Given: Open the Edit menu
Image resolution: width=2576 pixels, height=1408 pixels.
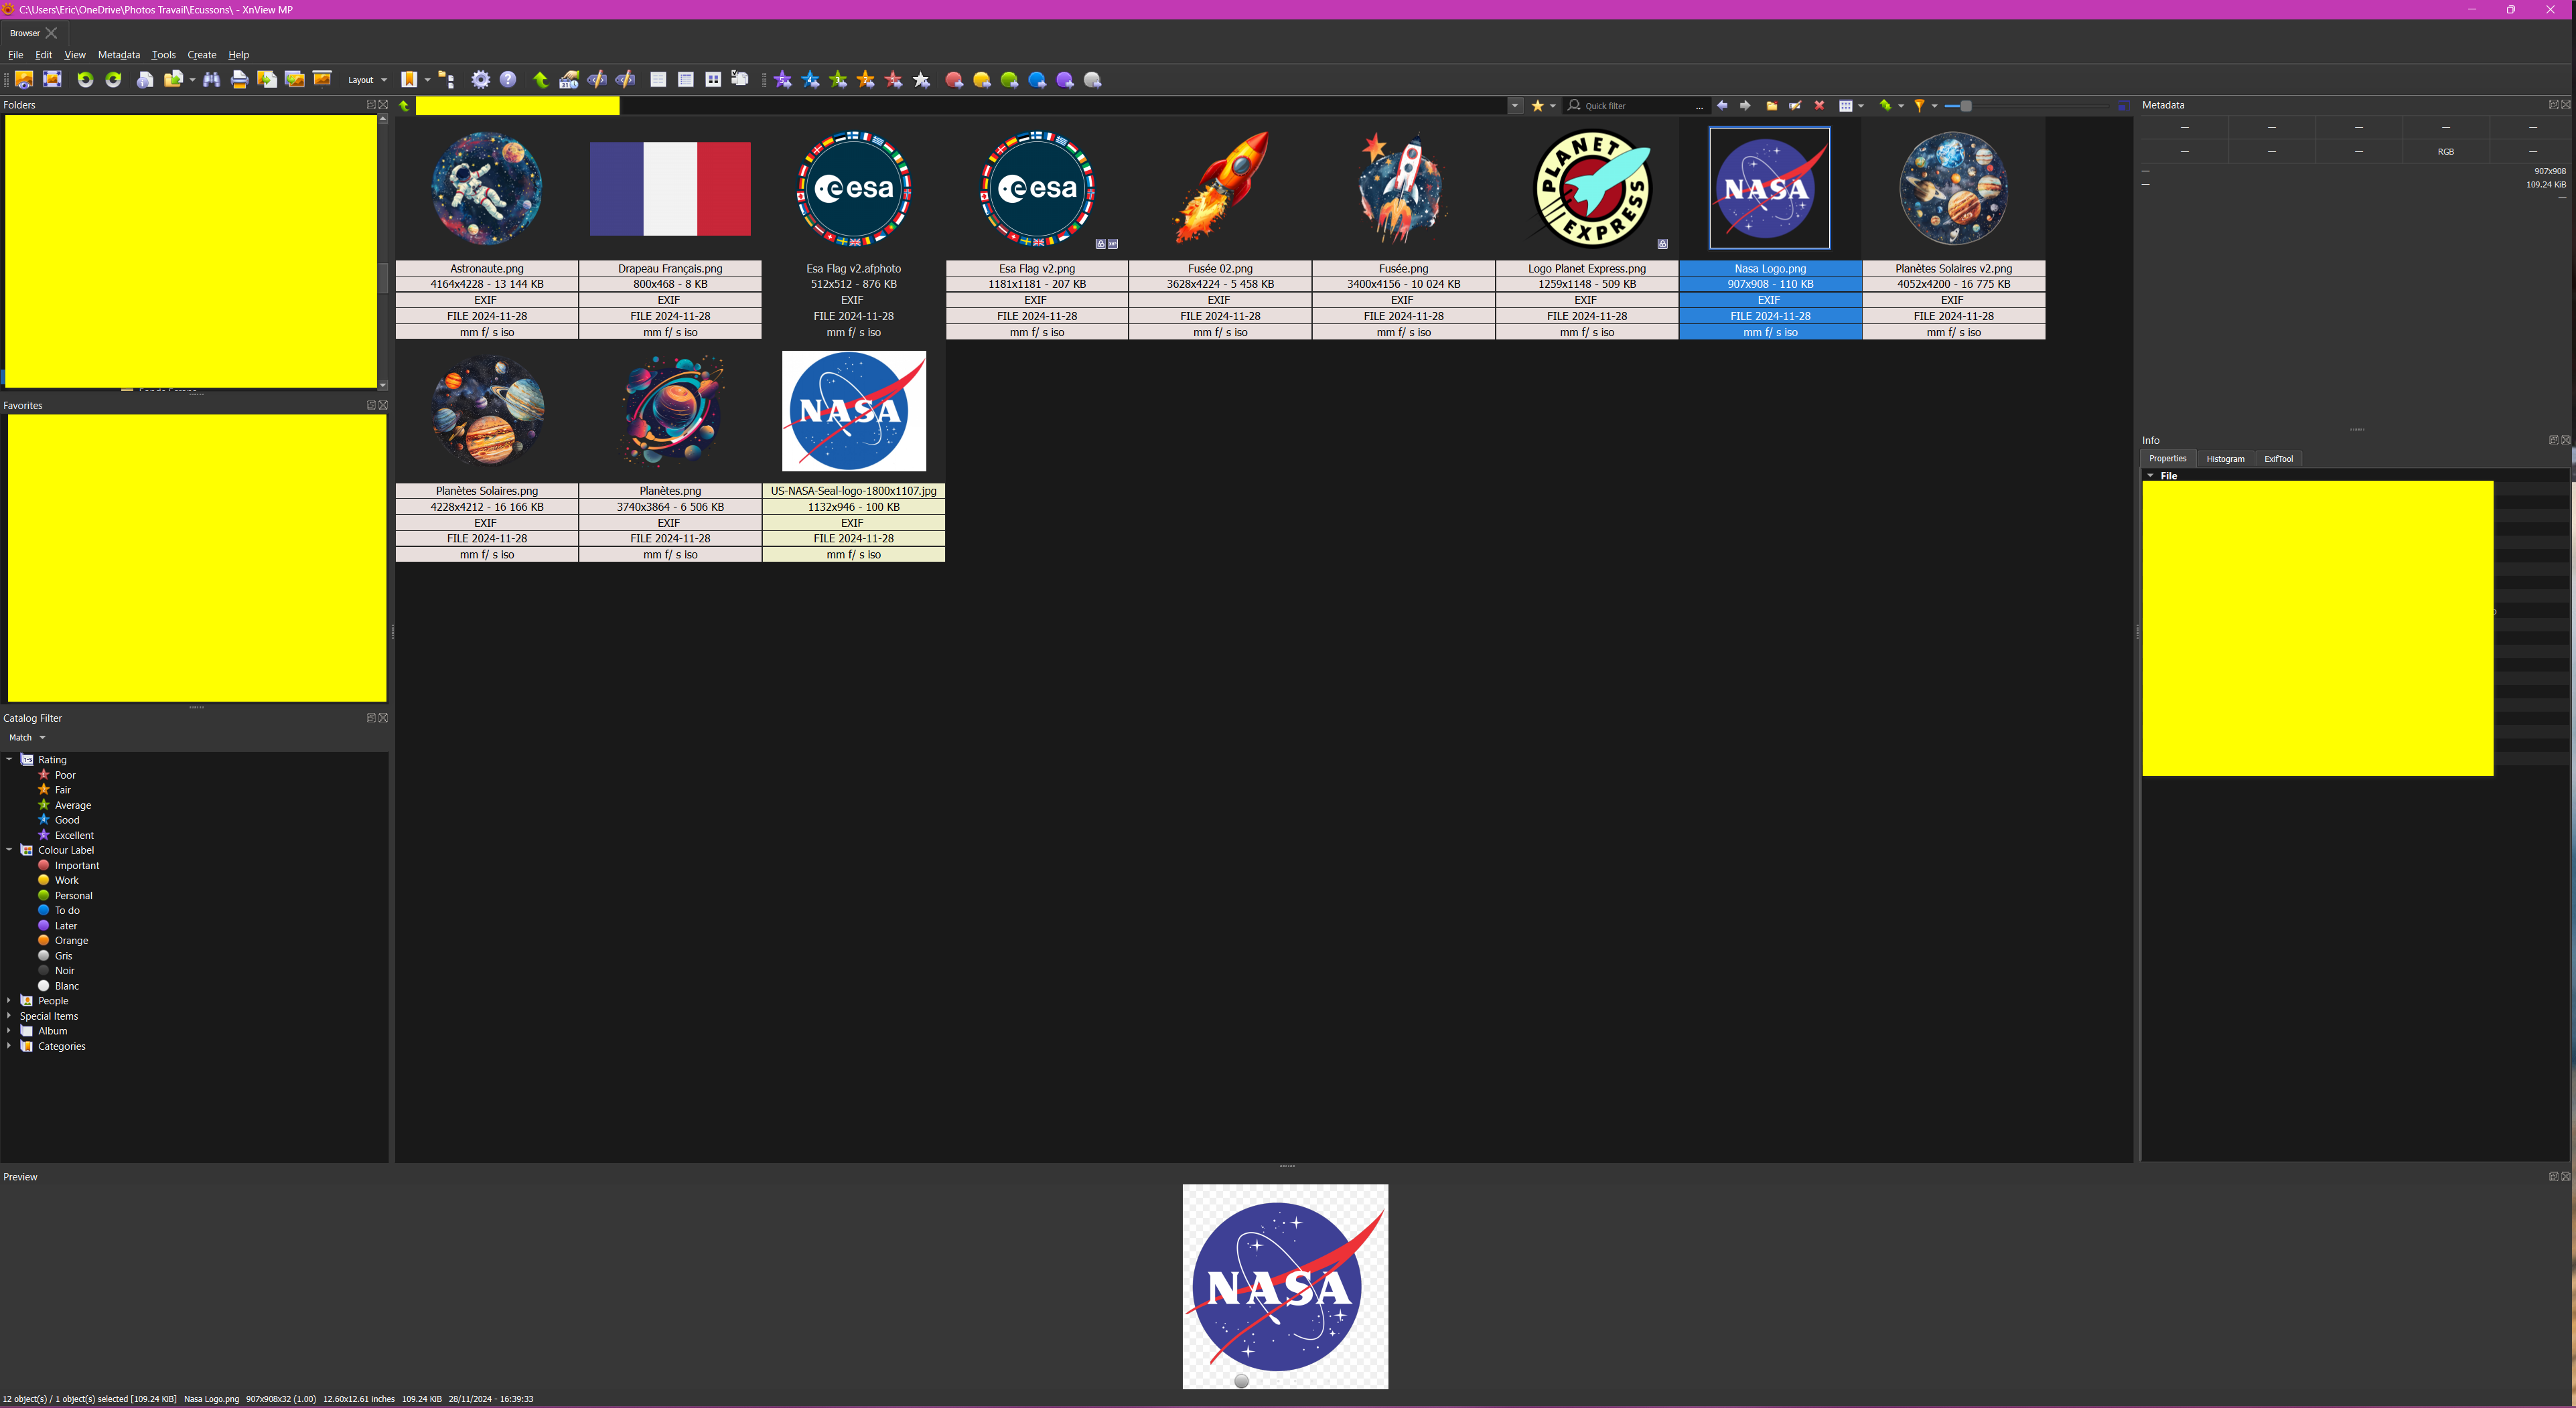Looking at the screenshot, I should click(x=44, y=55).
